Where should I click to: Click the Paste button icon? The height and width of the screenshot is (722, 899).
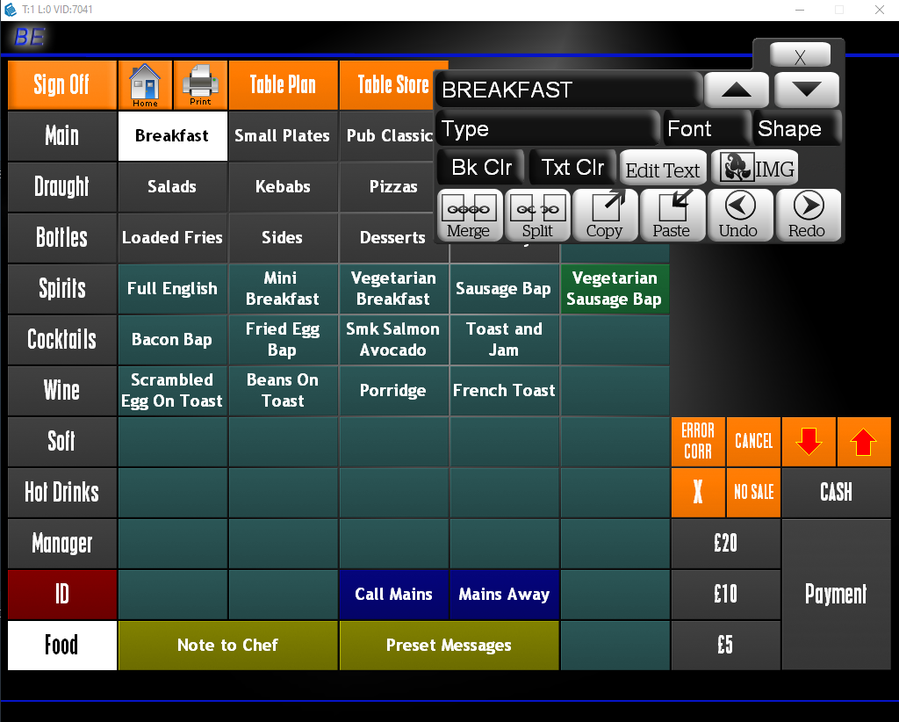(x=672, y=215)
